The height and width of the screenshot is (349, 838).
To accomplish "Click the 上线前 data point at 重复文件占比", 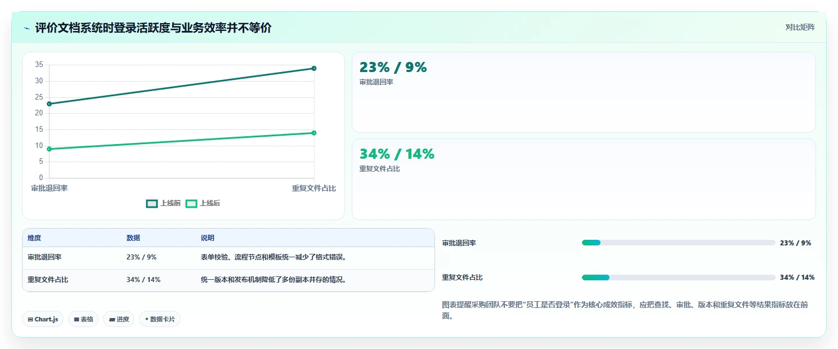I will point(314,68).
